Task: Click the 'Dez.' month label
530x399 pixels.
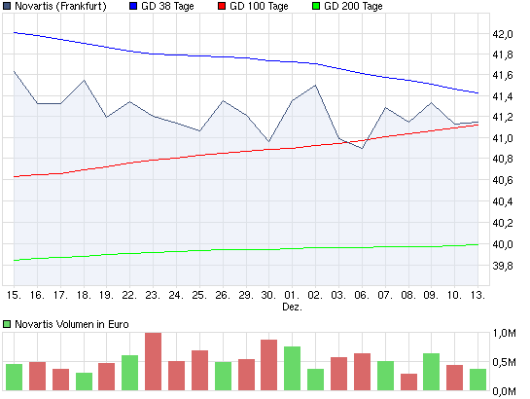Action: click(x=292, y=307)
